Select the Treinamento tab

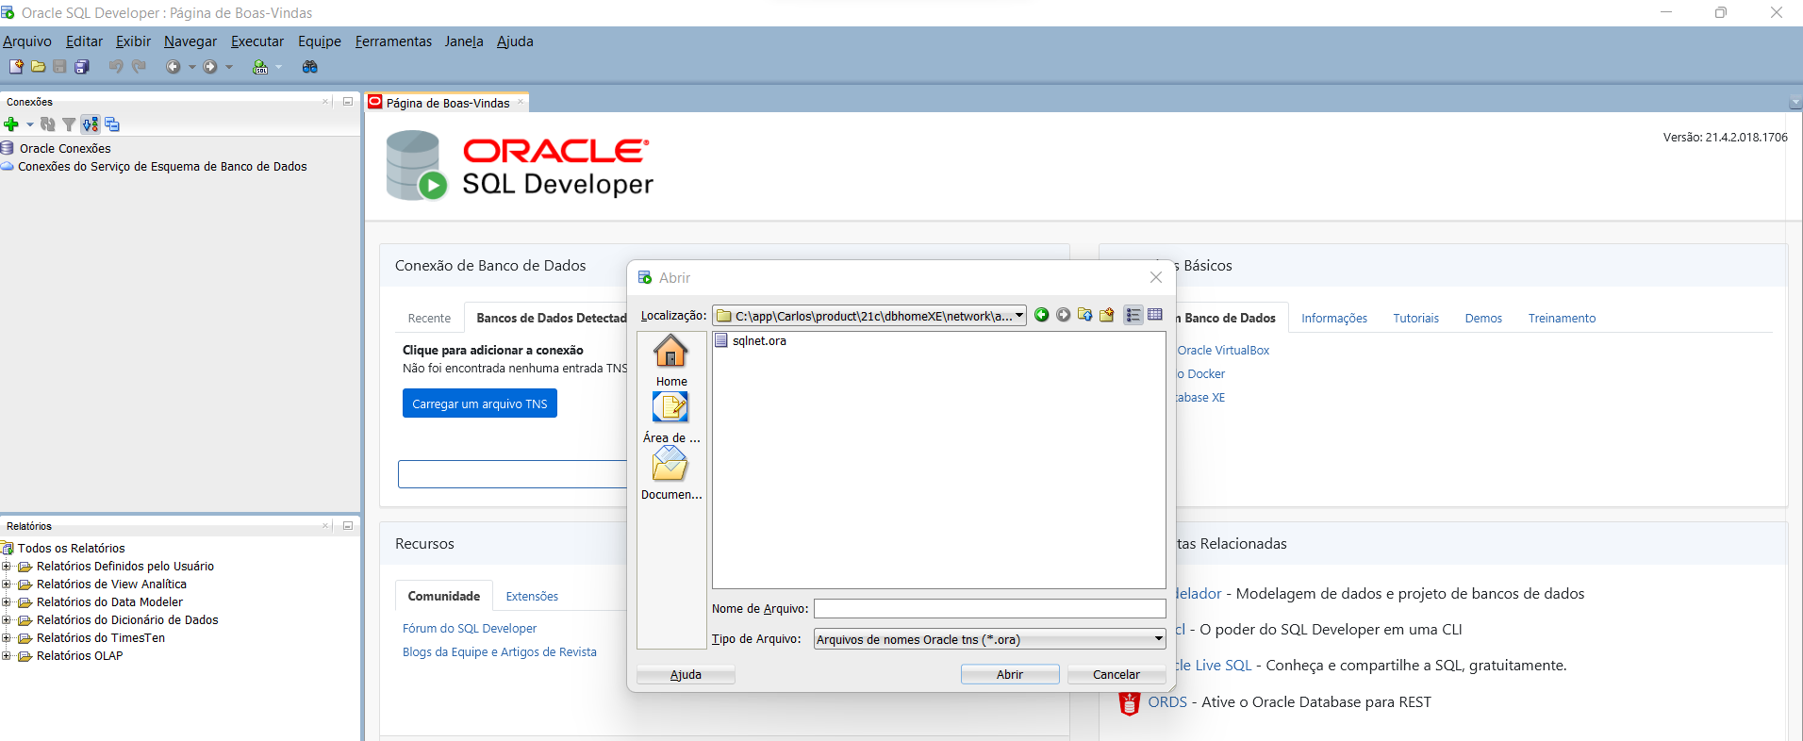point(1562,319)
